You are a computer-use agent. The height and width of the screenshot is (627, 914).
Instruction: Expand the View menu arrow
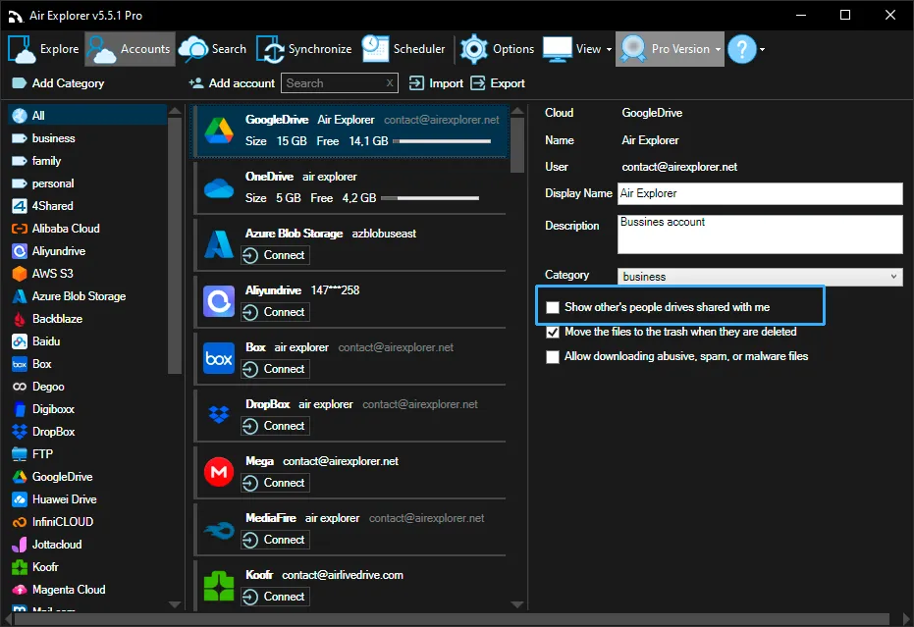click(x=609, y=49)
